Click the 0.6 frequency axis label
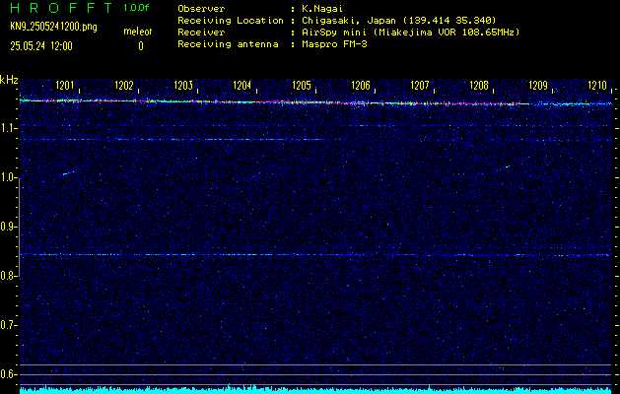 tap(8, 374)
